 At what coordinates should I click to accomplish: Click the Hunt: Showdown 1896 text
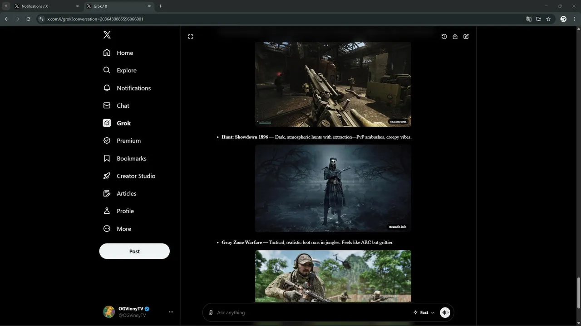245,137
